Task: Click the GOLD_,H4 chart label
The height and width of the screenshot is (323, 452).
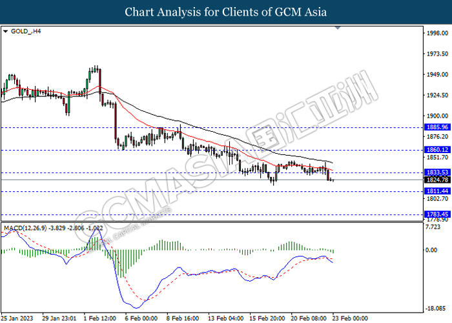Action: pyautogui.click(x=26, y=31)
